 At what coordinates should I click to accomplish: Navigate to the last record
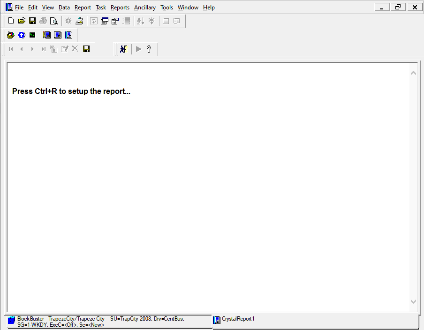pos(43,49)
